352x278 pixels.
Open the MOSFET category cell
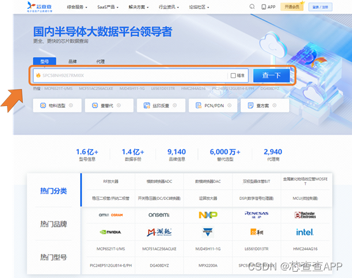click(305, 182)
